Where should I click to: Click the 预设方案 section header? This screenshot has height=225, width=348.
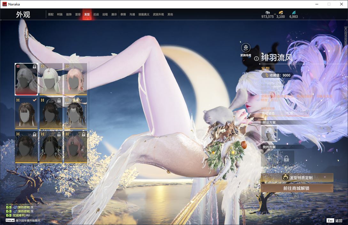(x=269, y=123)
